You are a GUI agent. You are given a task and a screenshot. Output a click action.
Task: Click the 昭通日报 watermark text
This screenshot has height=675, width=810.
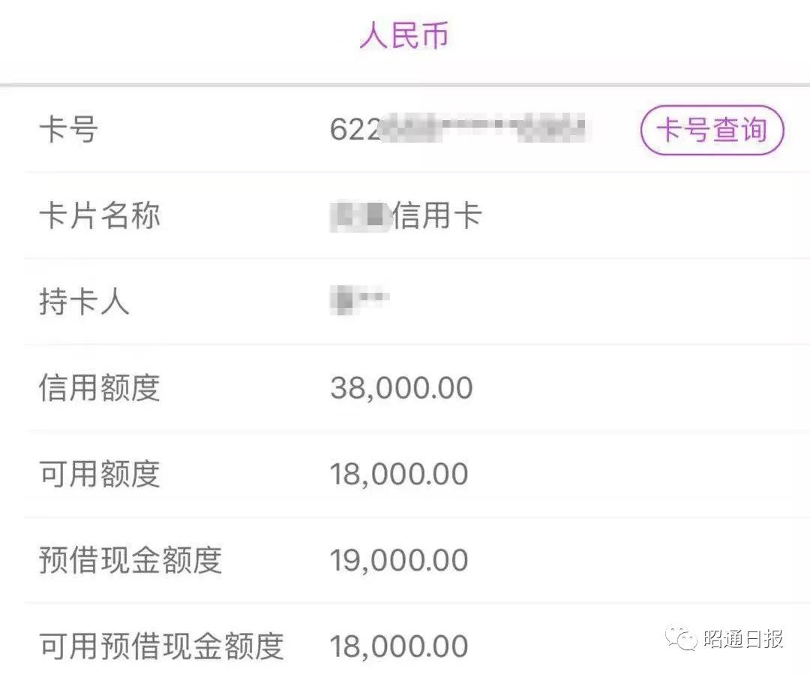point(742,639)
